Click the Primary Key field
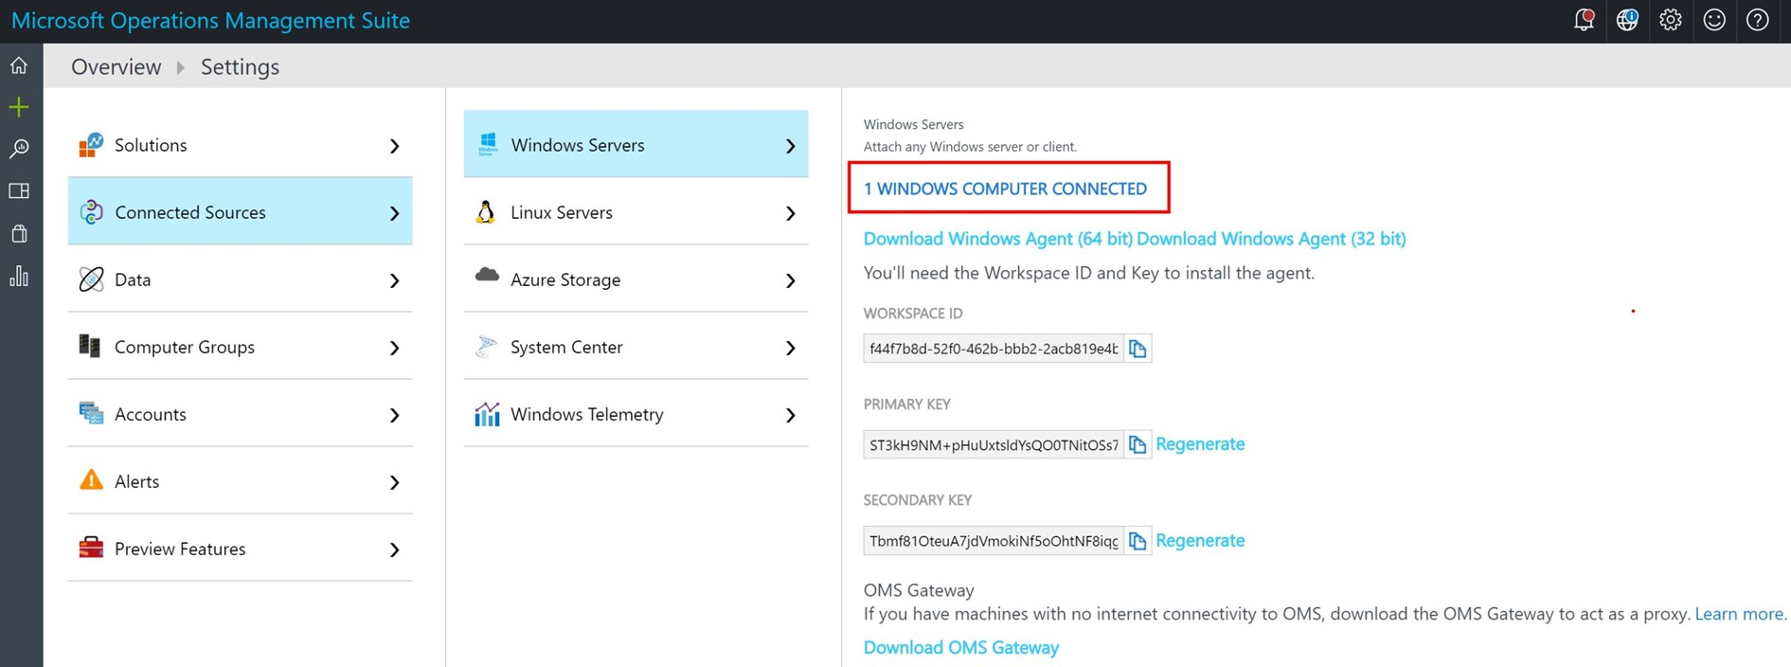The height and width of the screenshot is (667, 1791). [x=994, y=444]
